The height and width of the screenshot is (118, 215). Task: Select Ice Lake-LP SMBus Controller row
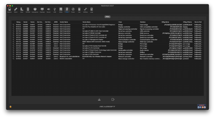107,52
